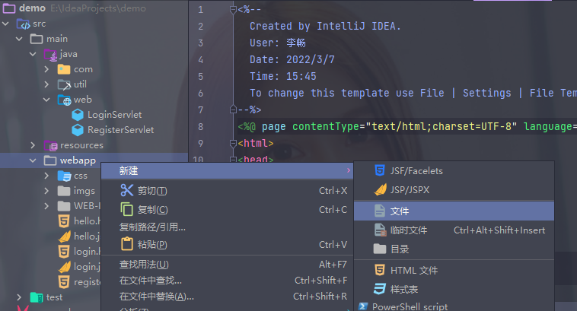The image size is (577, 311).
Task: Open the 新建 submenu
Action: (x=227, y=170)
